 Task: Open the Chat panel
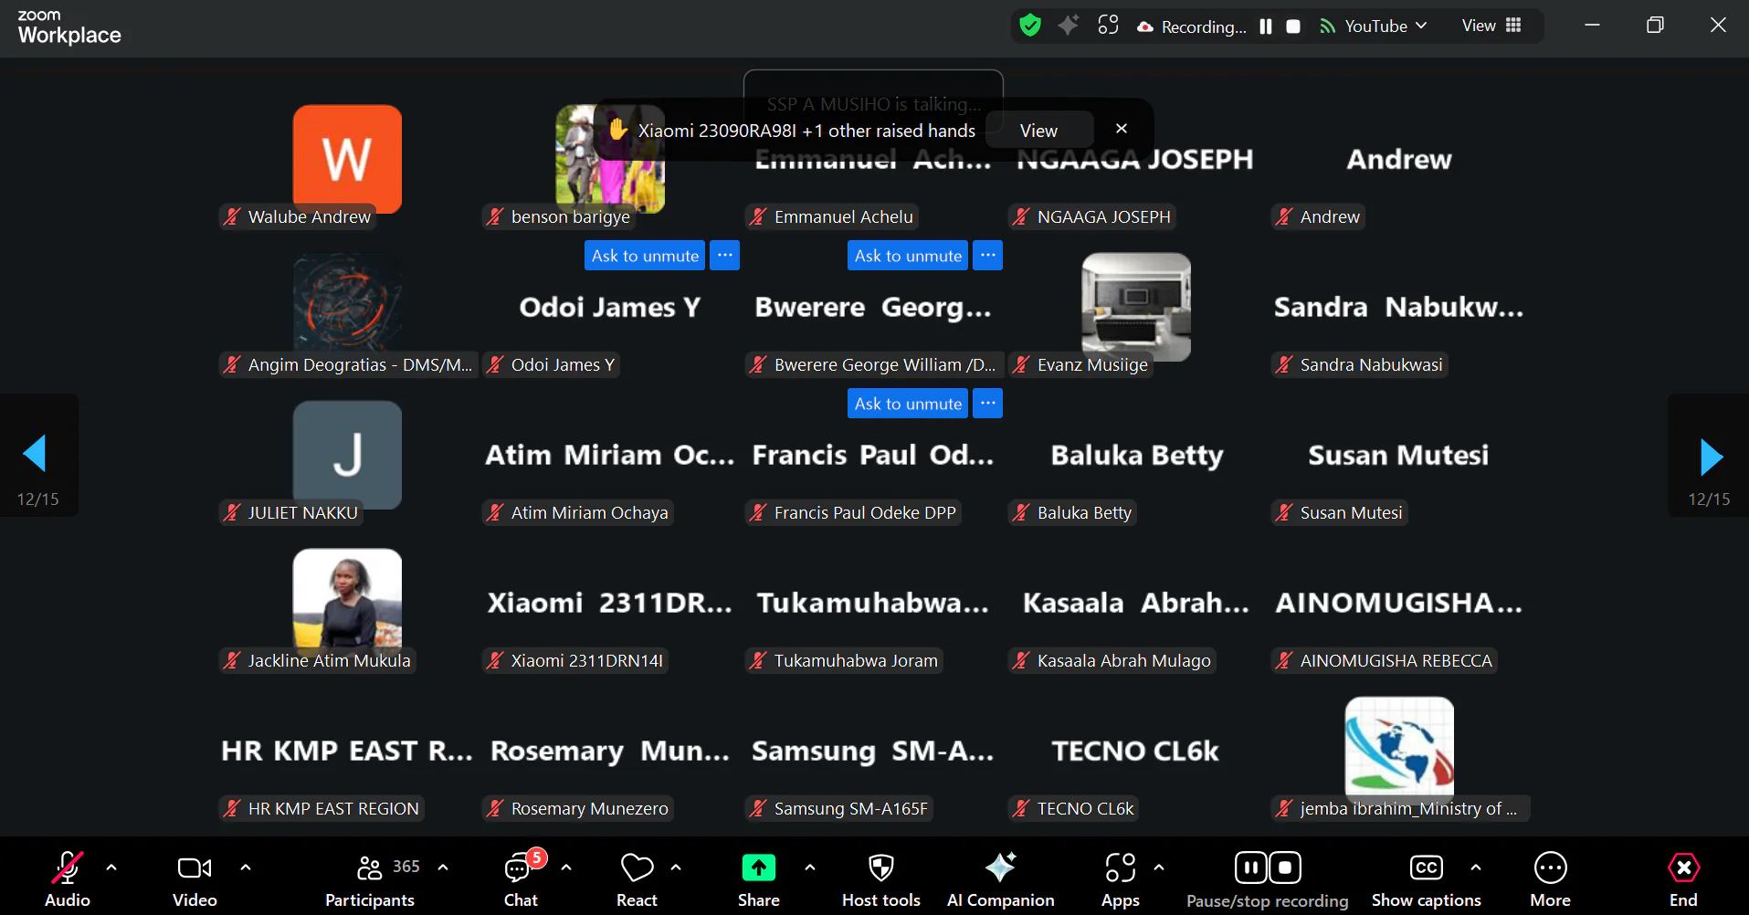(521, 879)
